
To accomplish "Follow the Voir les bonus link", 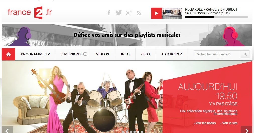I will click(205, 123).
